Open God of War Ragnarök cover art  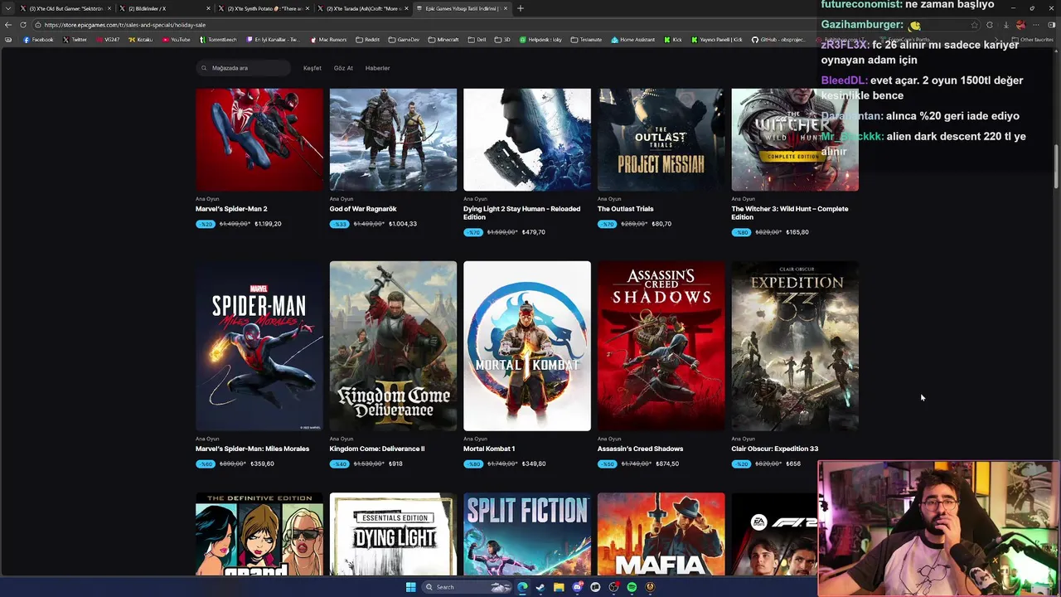click(x=393, y=139)
